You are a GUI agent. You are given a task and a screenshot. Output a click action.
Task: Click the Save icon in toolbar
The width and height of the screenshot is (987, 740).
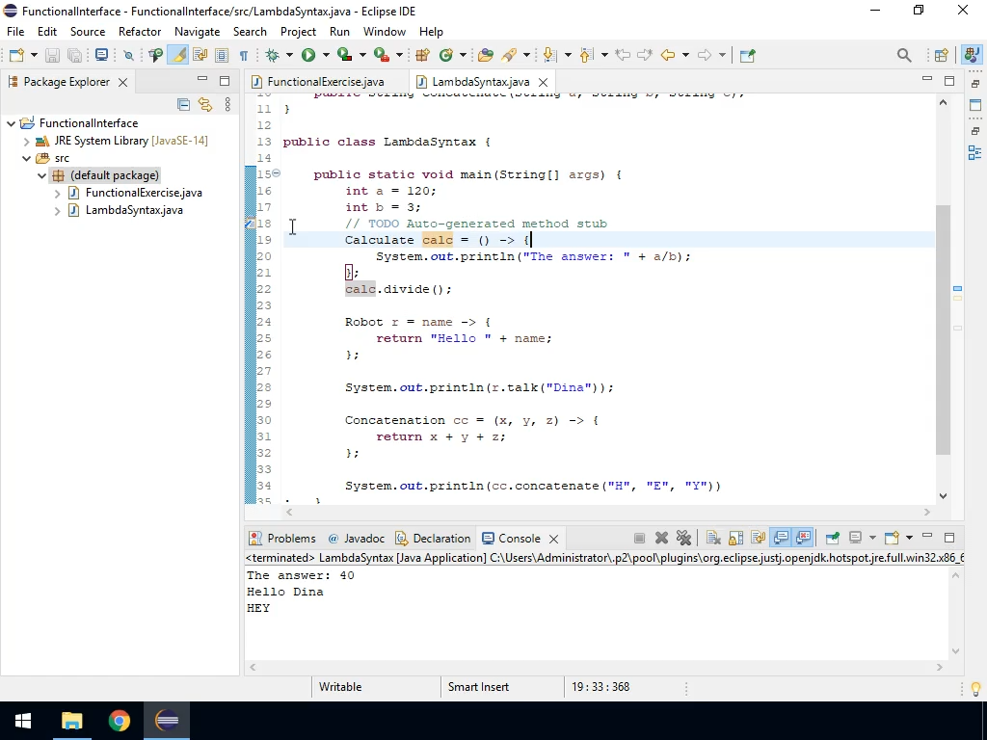(x=53, y=56)
